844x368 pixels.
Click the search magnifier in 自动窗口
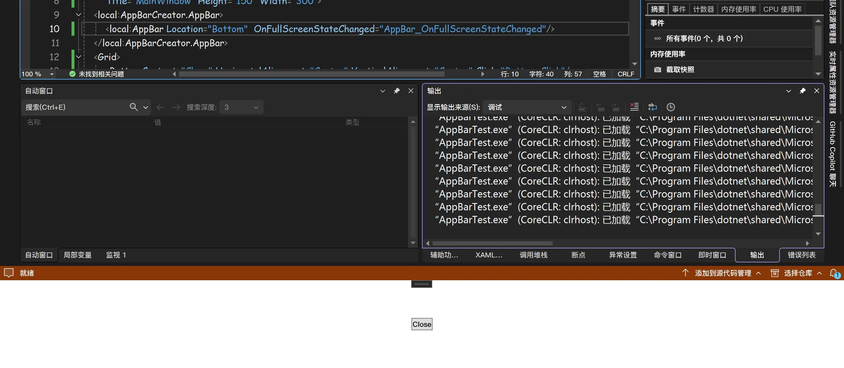(x=133, y=107)
